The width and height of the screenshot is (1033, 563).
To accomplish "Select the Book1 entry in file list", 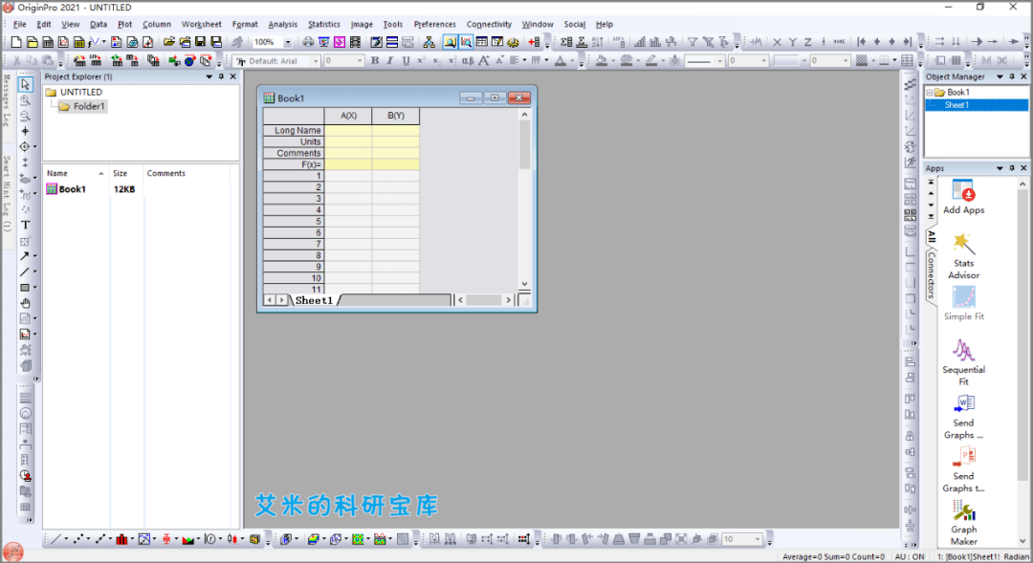I will [66, 189].
